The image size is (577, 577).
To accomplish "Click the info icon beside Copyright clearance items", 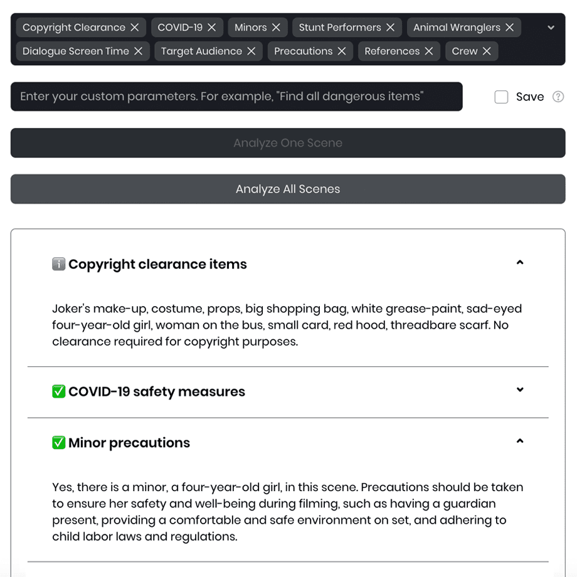I will pyautogui.click(x=58, y=263).
